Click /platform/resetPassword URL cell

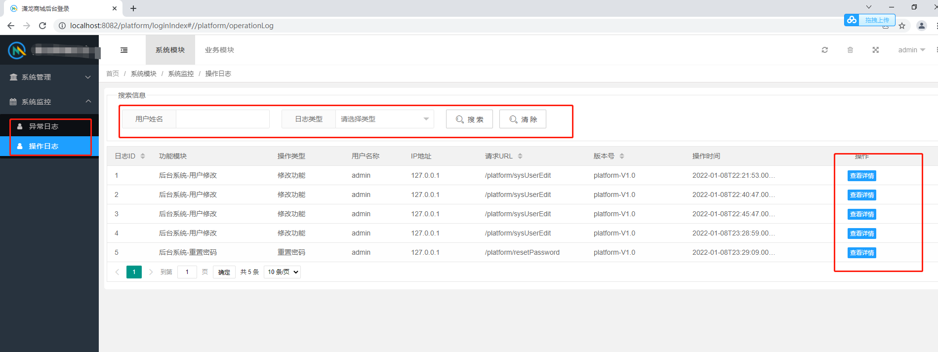522,252
